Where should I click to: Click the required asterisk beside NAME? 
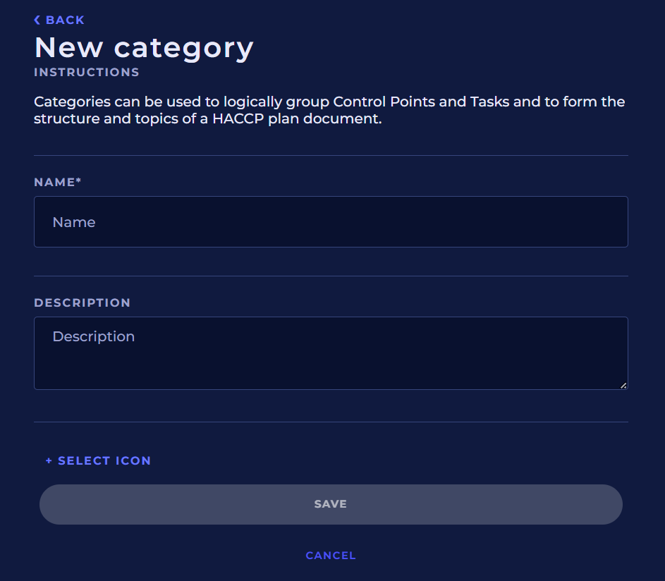click(x=79, y=181)
